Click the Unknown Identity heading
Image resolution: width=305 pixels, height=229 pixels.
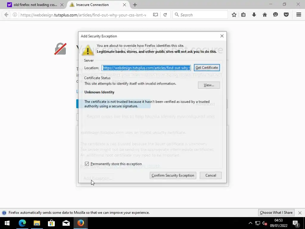[99, 92]
